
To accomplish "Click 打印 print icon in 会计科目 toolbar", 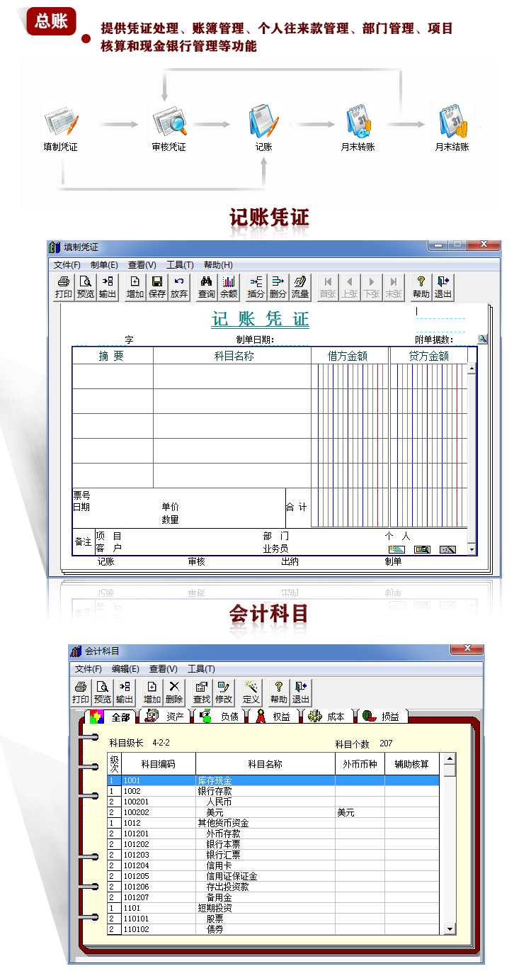I will [x=81, y=692].
